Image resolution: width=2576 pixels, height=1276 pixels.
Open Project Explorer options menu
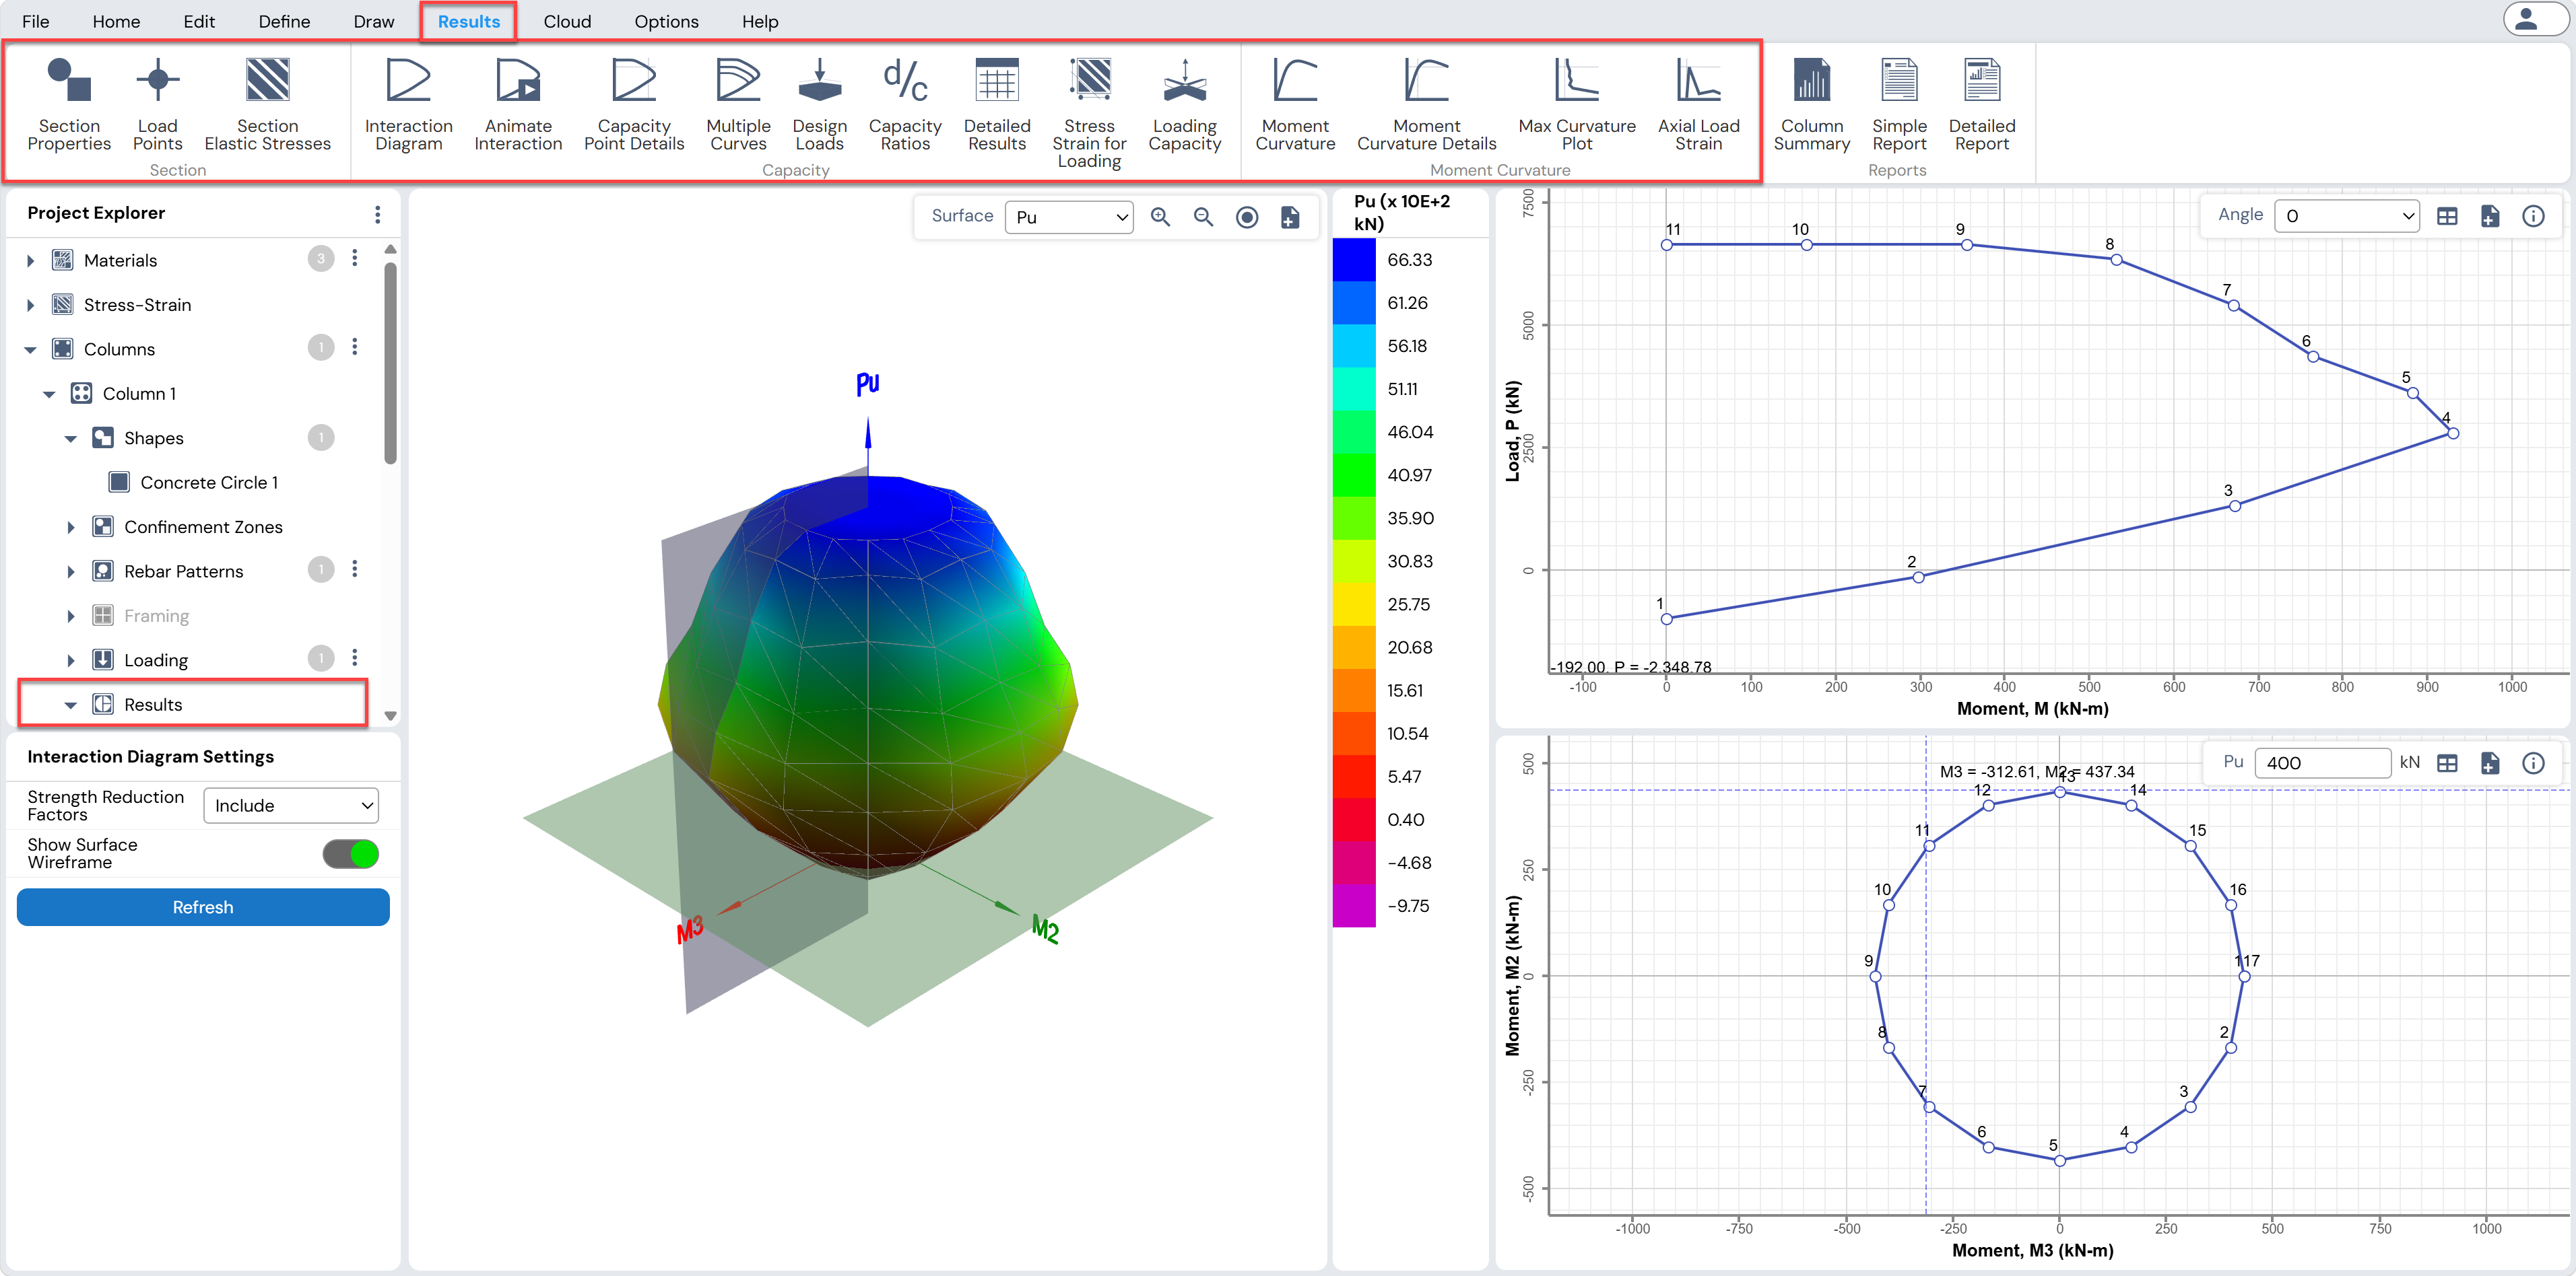[x=377, y=214]
